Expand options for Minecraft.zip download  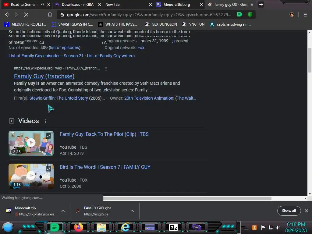(x=63, y=211)
